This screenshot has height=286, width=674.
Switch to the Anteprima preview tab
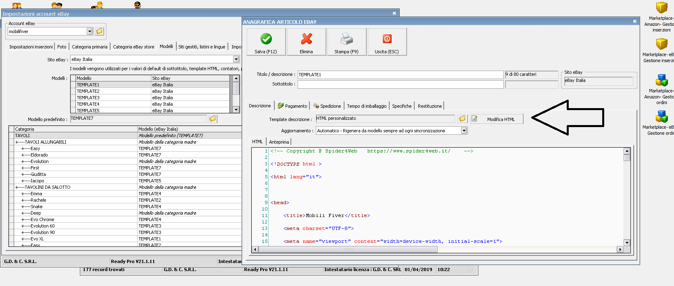(x=279, y=142)
